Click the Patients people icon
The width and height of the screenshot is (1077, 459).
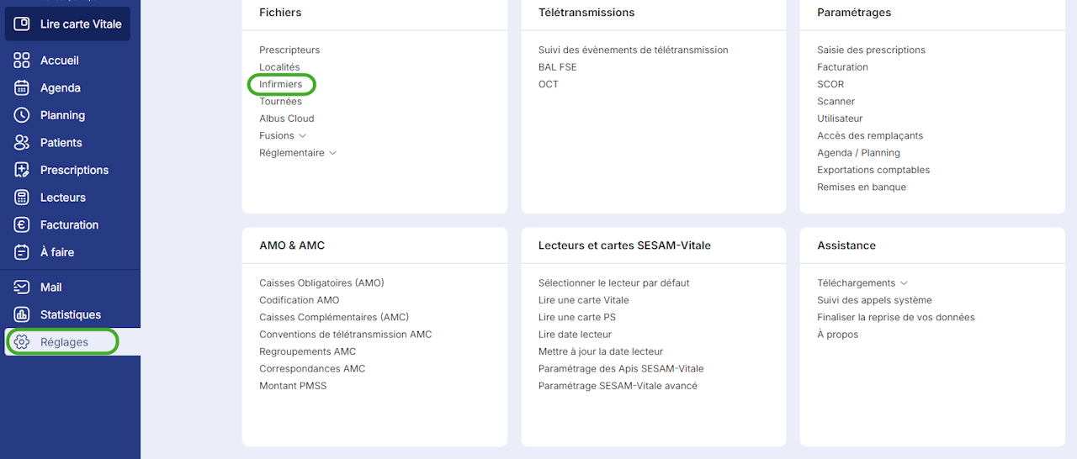point(22,143)
